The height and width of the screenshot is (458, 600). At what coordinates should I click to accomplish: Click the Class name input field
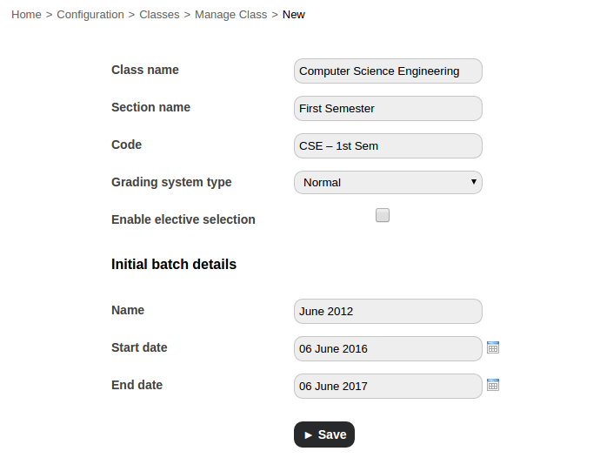(x=388, y=71)
